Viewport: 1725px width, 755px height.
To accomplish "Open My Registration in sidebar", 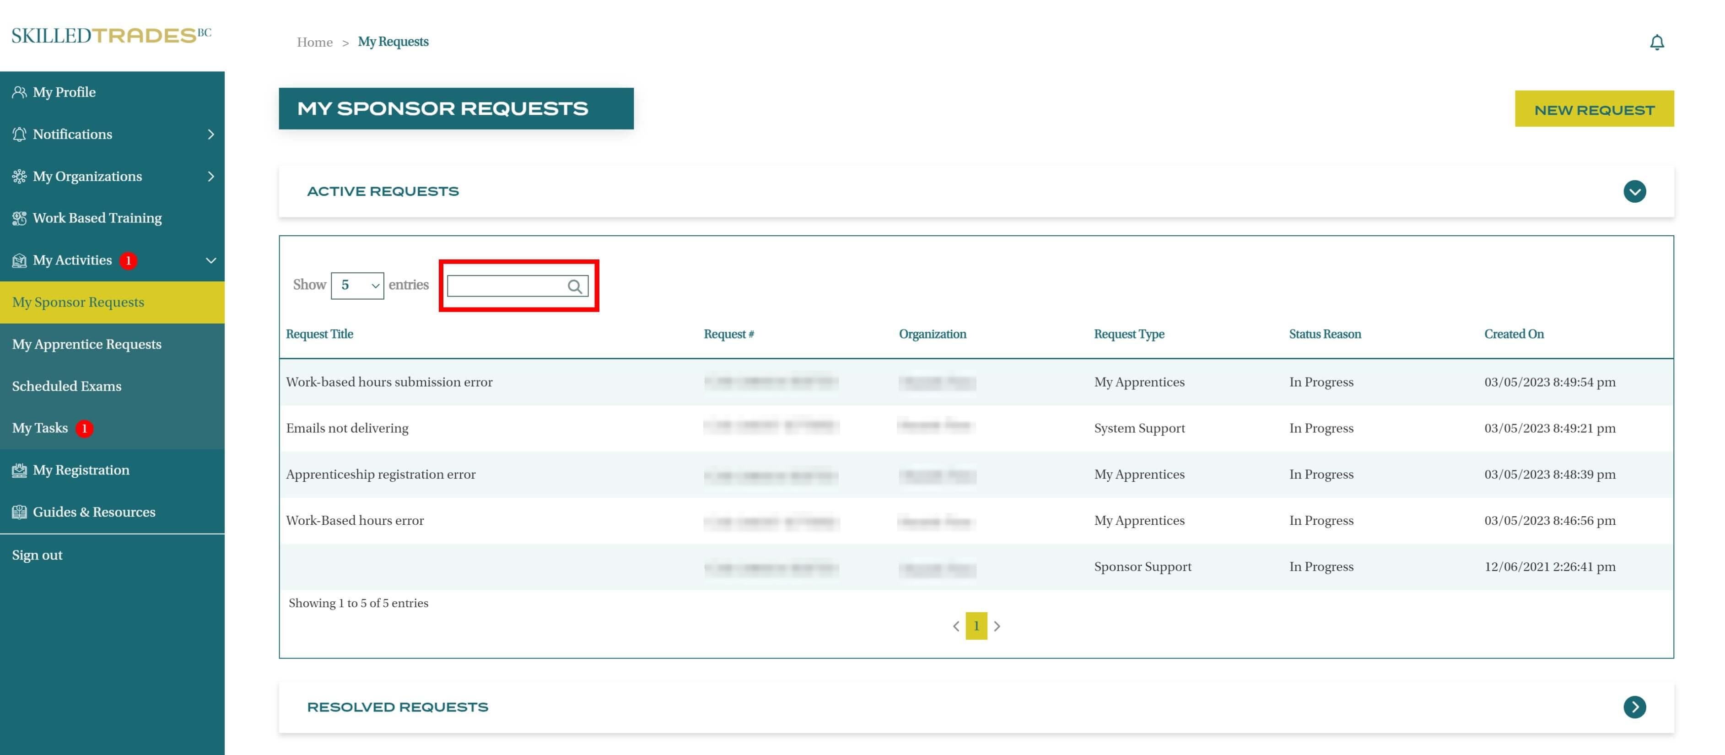I will pyautogui.click(x=81, y=469).
